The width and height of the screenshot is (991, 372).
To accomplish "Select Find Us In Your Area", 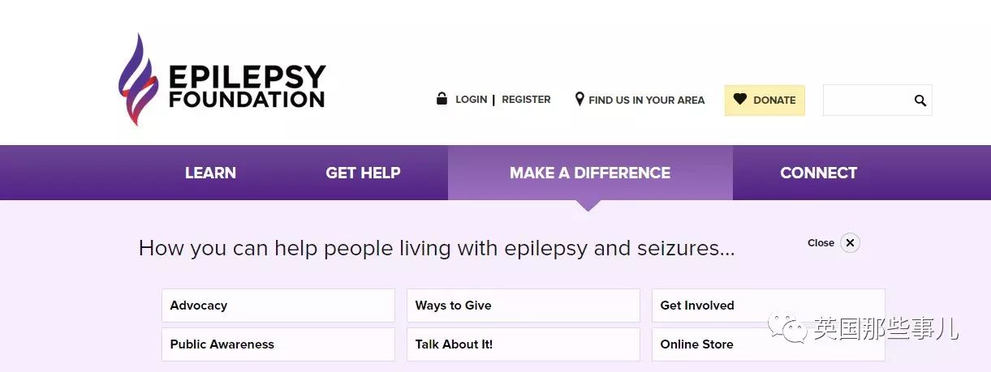I will [x=646, y=100].
